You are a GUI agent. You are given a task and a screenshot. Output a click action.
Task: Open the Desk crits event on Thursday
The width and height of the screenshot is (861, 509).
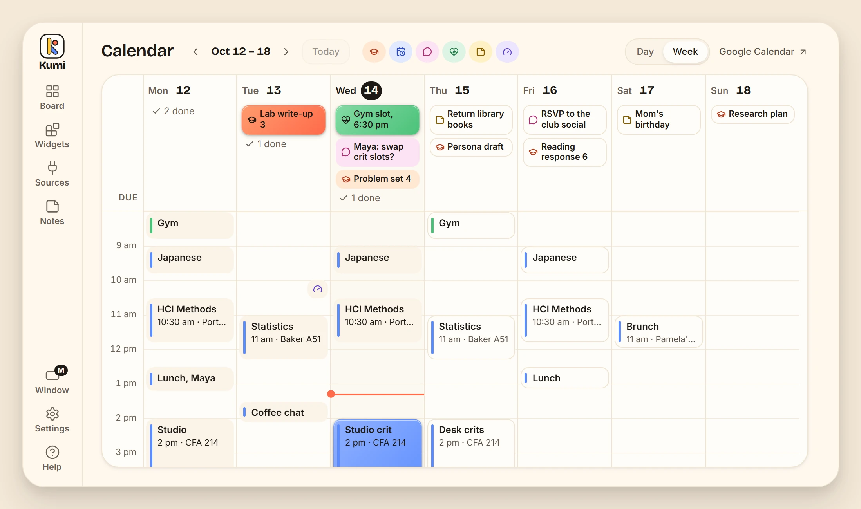[471, 443]
